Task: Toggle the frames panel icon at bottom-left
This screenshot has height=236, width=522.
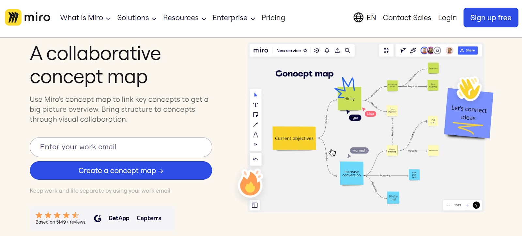Action: point(255,205)
